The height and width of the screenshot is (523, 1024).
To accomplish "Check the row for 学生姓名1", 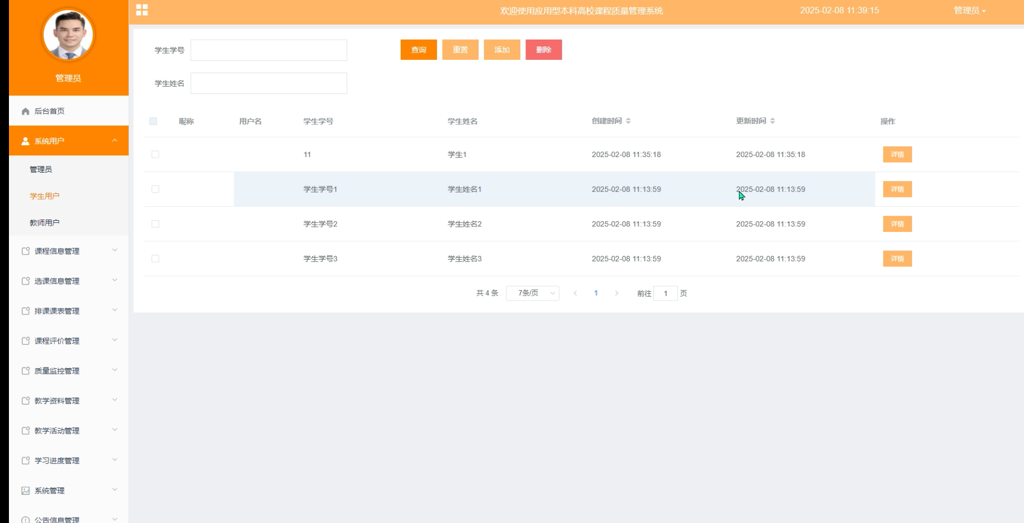I will (x=155, y=189).
